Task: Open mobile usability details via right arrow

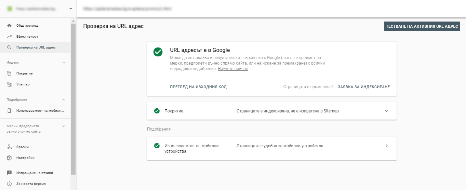Action: point(387,146)
